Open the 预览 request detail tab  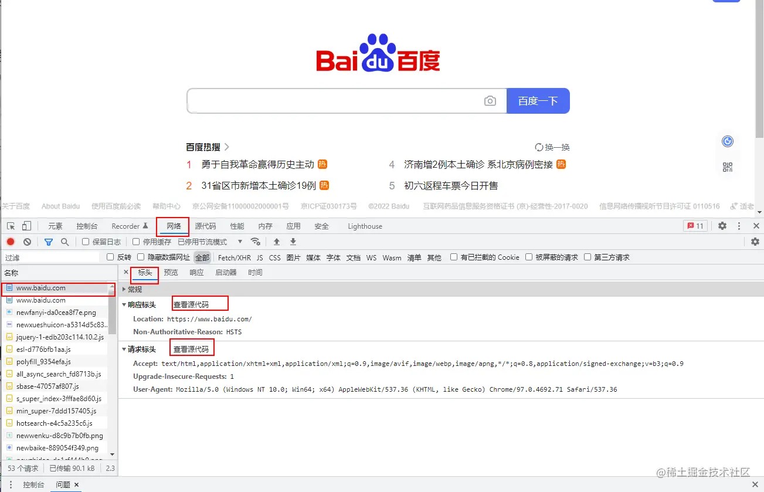coord(171,272)
